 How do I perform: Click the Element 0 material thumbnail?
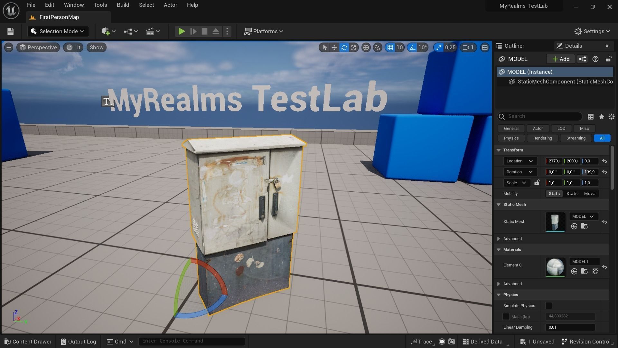tap(555, 266)
